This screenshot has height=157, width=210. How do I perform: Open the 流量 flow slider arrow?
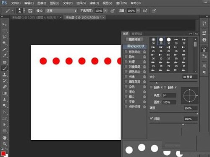pyautogui.click(x=138, y=11)
